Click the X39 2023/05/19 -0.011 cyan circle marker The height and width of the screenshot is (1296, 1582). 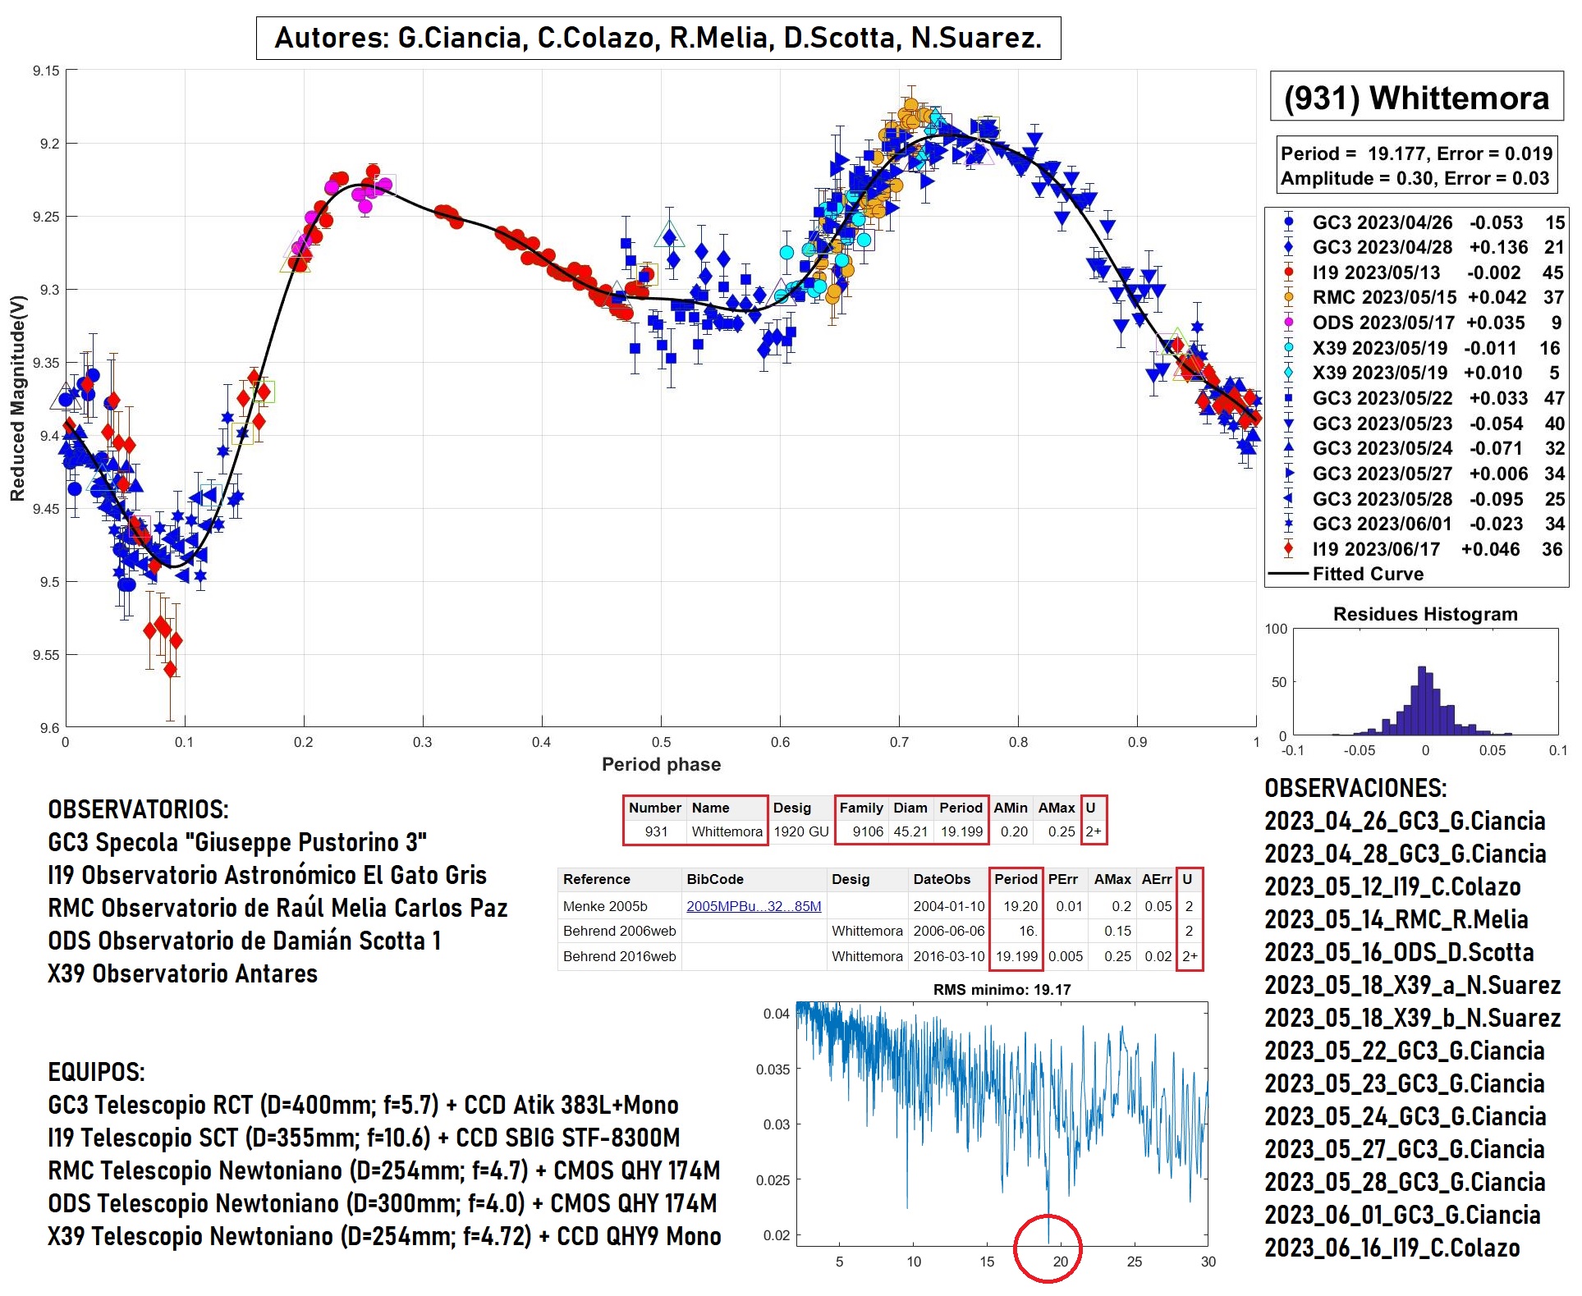1288,348
